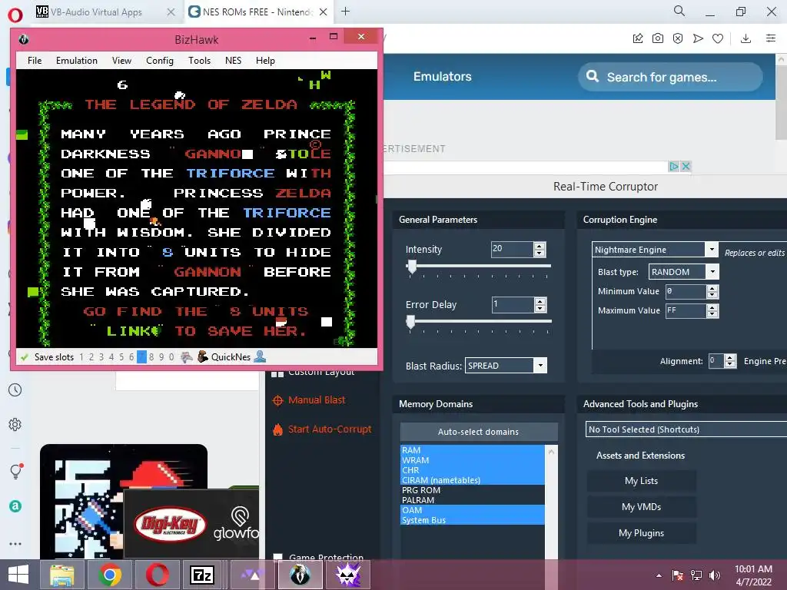Open Opera settings gear in sidebar

coord(15,424)
